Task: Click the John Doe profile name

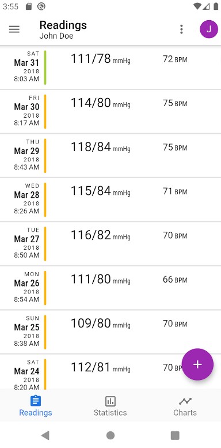Action: click(x=56, y=36)
